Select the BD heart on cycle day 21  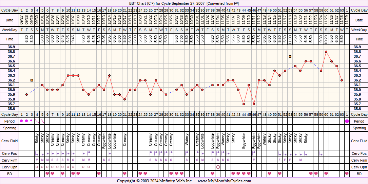[x=125, y=173]
